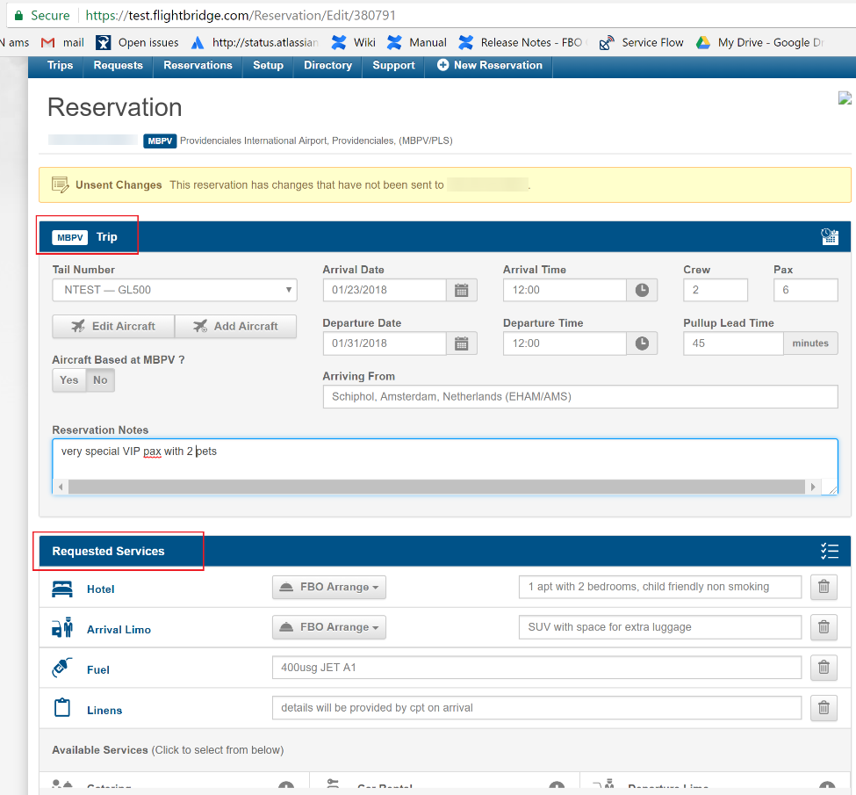This screenshot has width=856, height=795.
Task: Delete the Fuel service with its trash icon
Action: (x=824, y=668)
